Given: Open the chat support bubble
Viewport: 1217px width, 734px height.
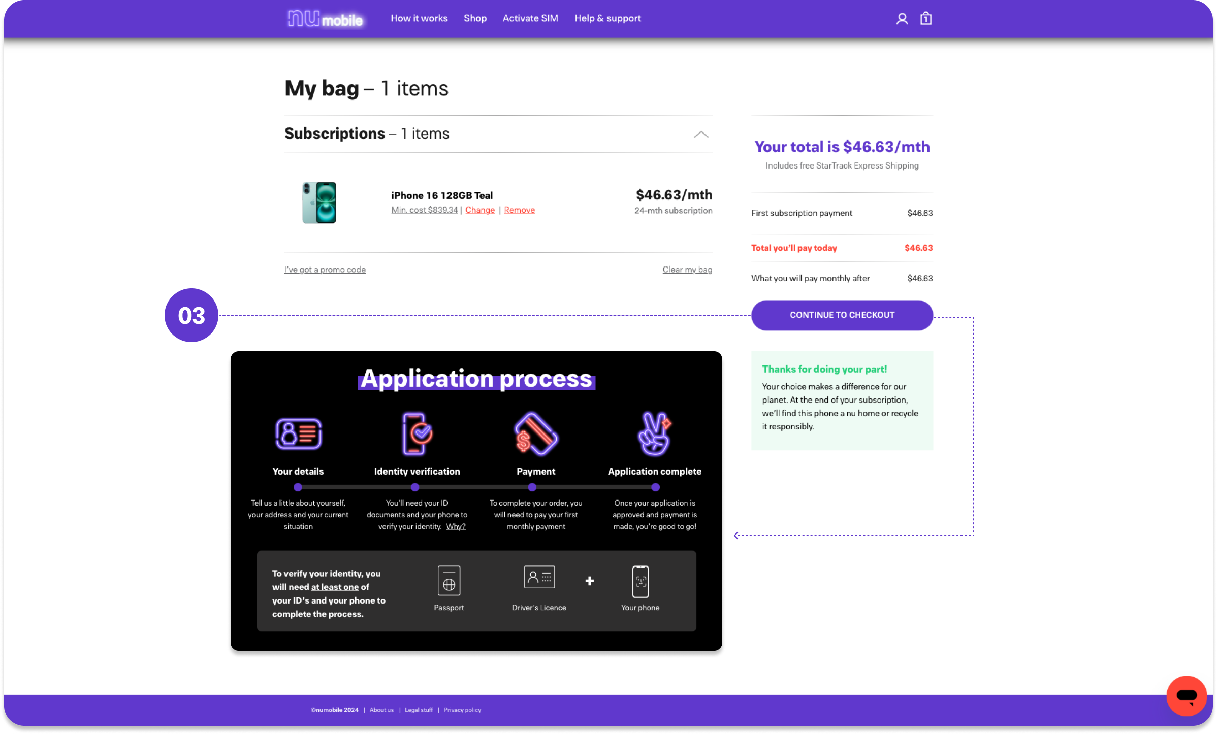Looking at the screenshot, I should [1187, 695].
